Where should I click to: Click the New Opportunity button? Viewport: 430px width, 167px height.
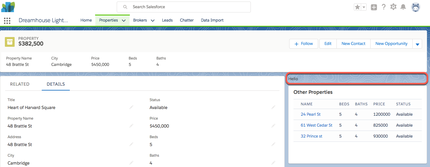pyautogui.click(x=391, y=44)
